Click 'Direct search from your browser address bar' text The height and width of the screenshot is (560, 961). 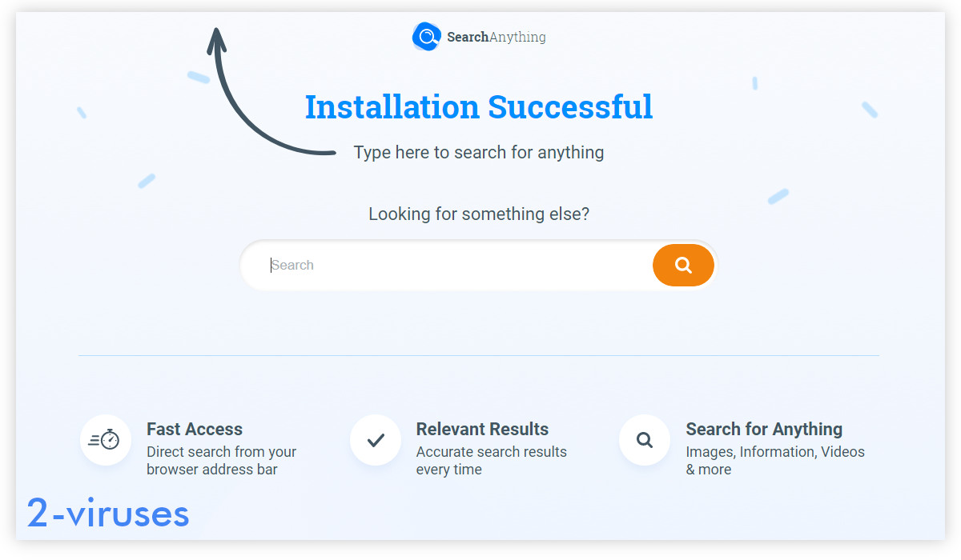pos(221,461)
